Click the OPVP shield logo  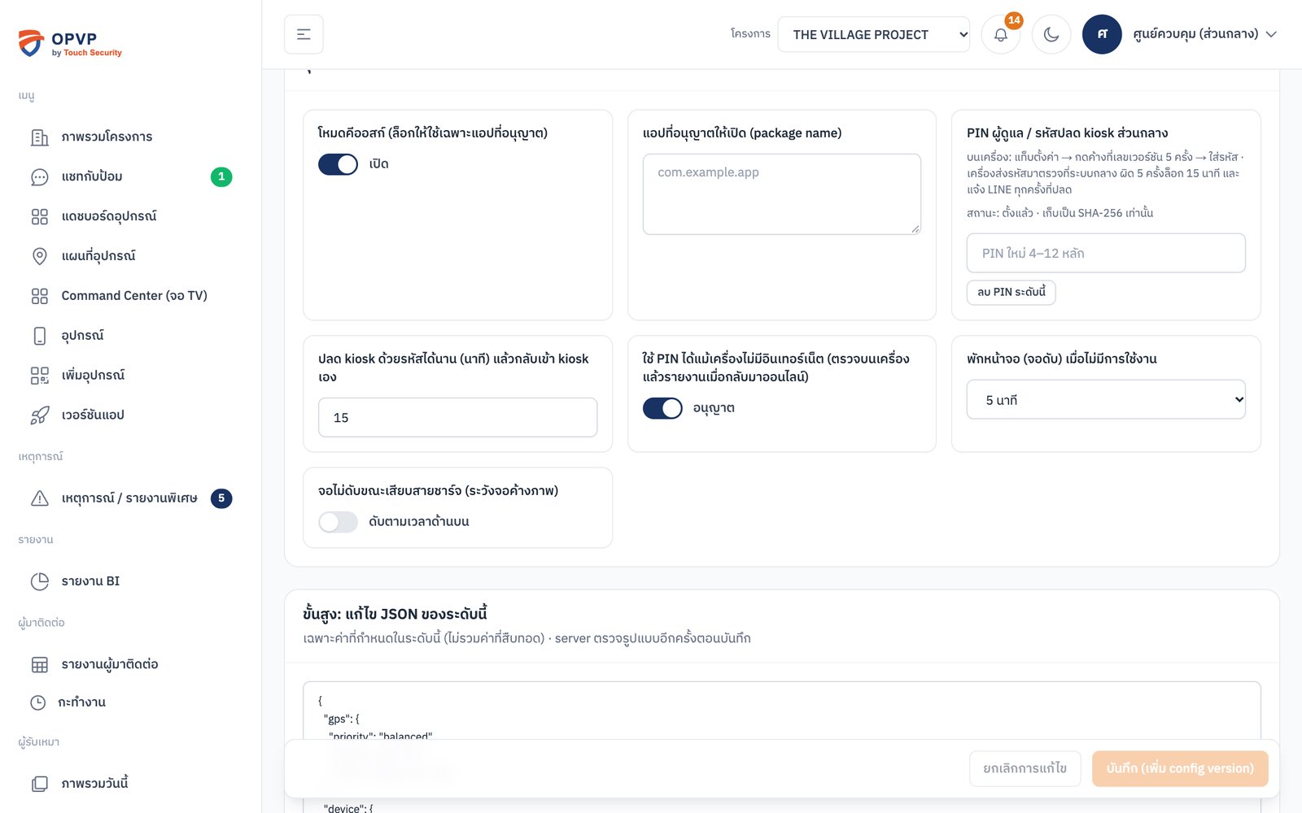(31, 43)
